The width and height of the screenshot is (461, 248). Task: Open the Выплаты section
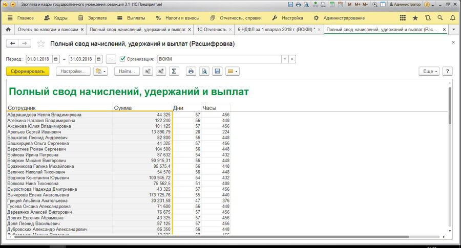pyautogui.click(x=131, y=18)
